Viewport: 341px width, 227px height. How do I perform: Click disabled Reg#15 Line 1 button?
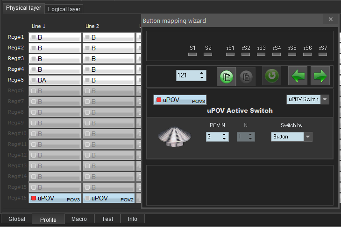pyautogui.click(x=55, y=187)
